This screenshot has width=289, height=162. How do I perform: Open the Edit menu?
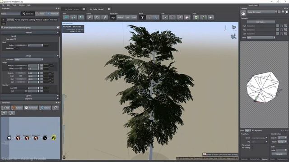(x=8, y=5)
